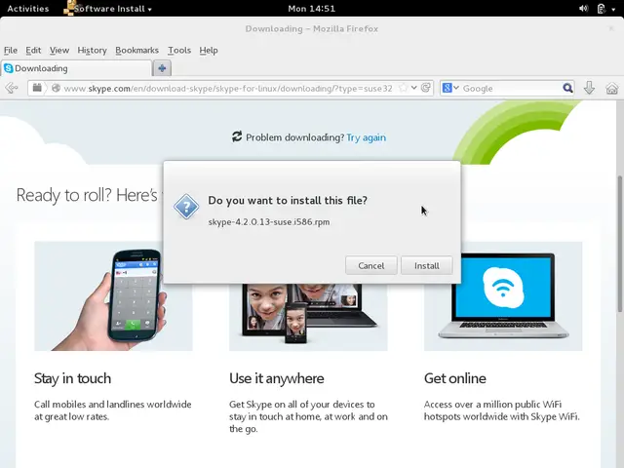
Task: Open the Tools menu
Action: [179, 50]
